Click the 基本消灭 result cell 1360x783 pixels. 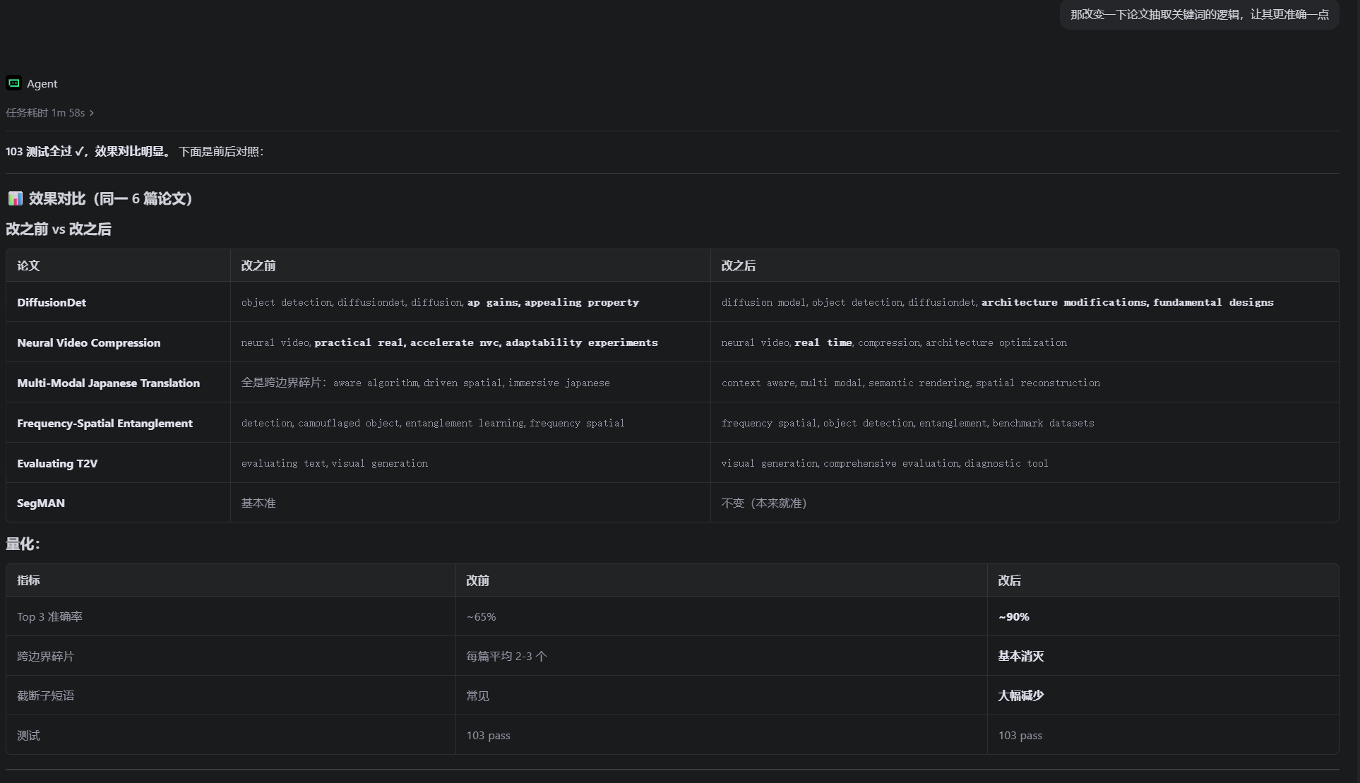click(x=1020, y=656)
